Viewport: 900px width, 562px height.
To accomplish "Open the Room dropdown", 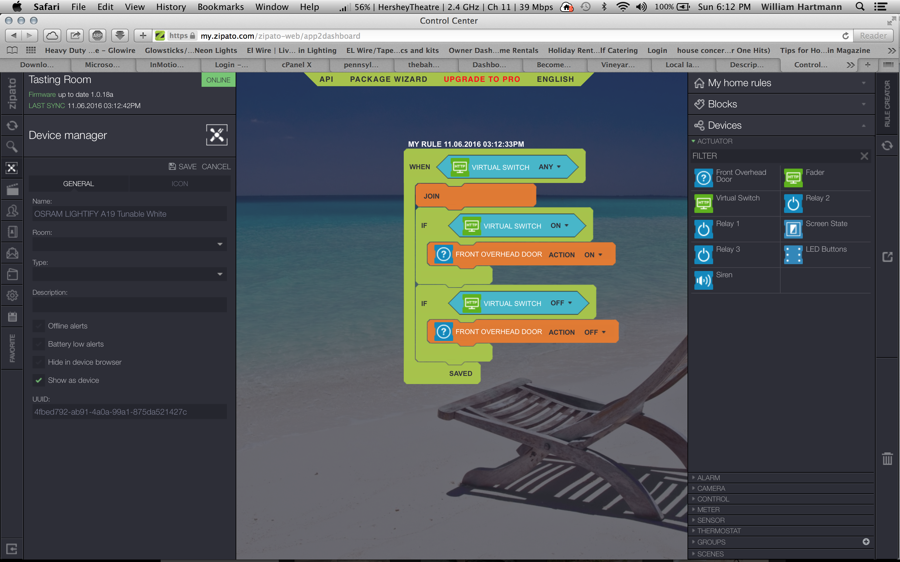I will pyautogui.click(x=129, y=244).
